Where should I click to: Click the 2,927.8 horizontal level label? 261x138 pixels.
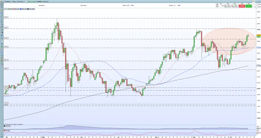coord(6,60)
